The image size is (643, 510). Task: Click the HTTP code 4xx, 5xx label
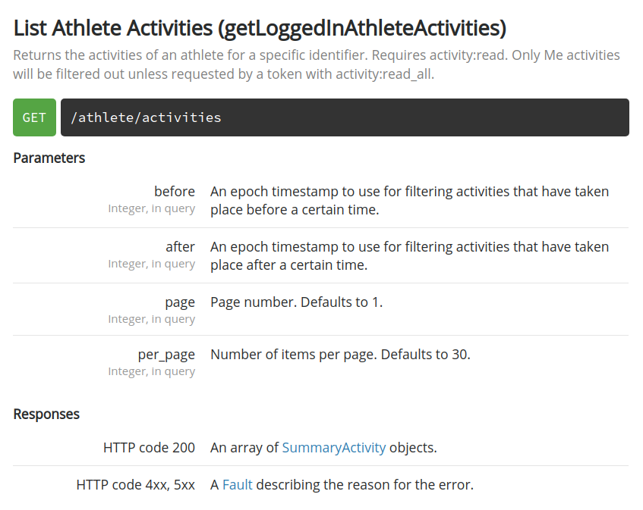pos(136,485)
